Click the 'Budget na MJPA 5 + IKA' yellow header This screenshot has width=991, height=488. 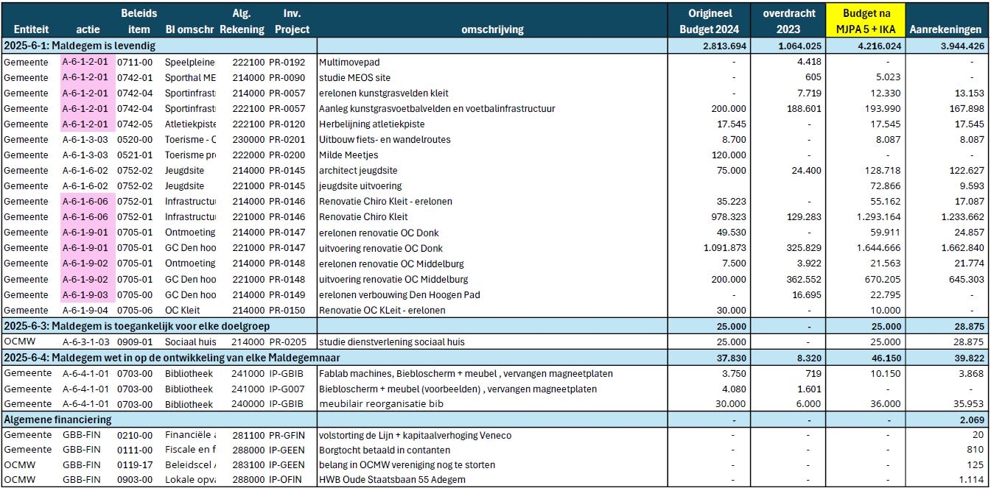tap(865, 21)
